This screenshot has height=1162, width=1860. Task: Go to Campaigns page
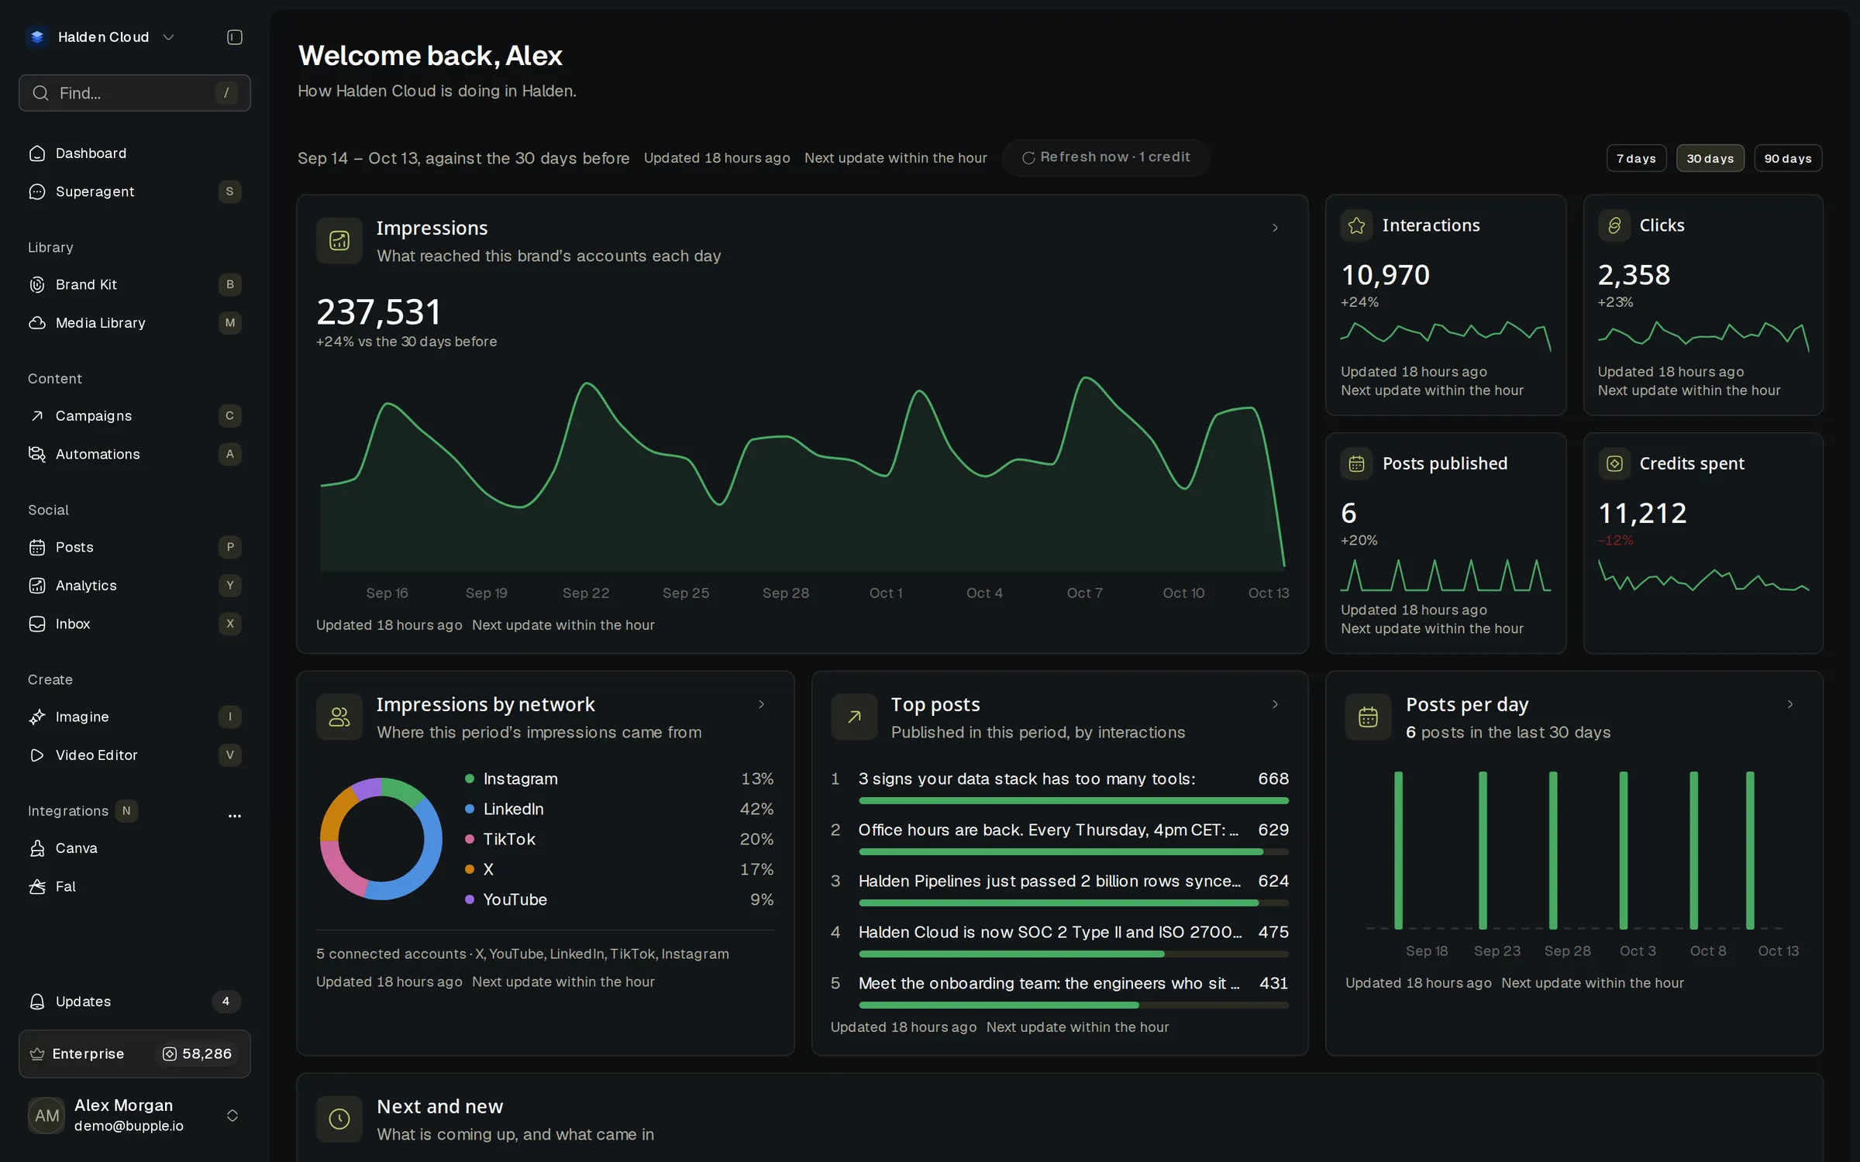tap(134, 416)
